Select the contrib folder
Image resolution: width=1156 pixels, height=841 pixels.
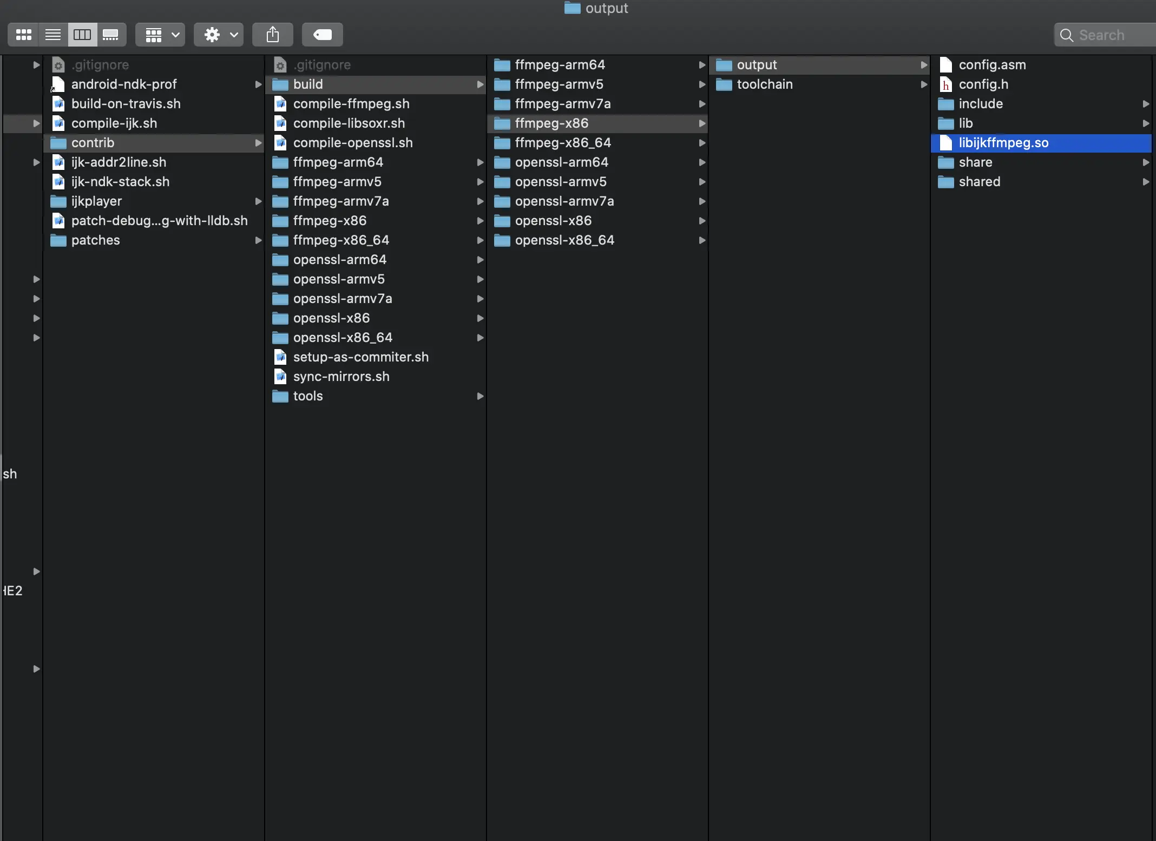pos(154,143)
